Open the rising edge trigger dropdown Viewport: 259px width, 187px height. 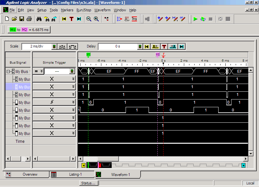click(73, 102)
